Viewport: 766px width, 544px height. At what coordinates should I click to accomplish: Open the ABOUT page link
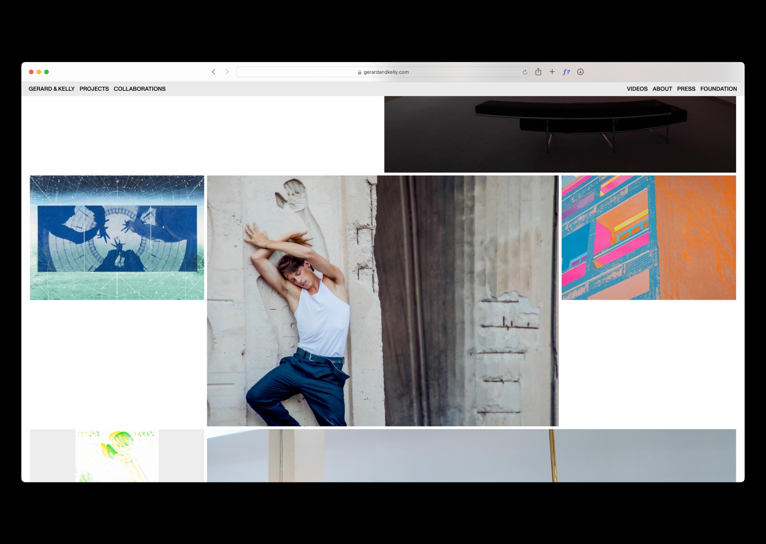(x=662, y=89)
